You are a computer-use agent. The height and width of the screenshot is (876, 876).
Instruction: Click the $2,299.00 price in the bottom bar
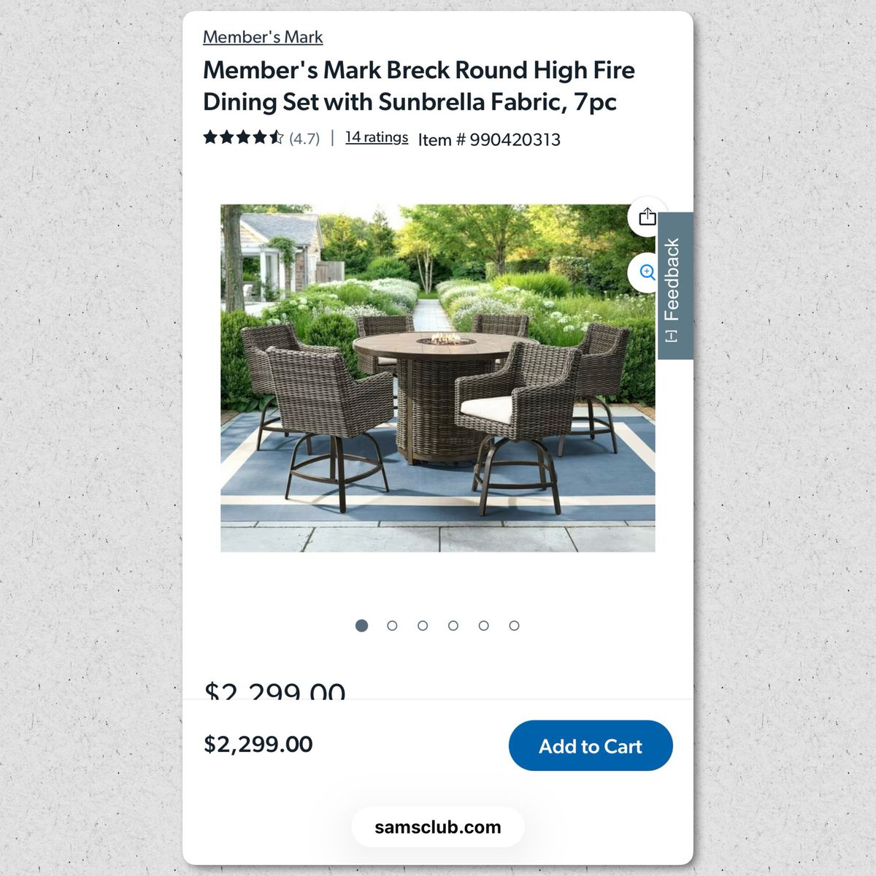tap(258, 745)
